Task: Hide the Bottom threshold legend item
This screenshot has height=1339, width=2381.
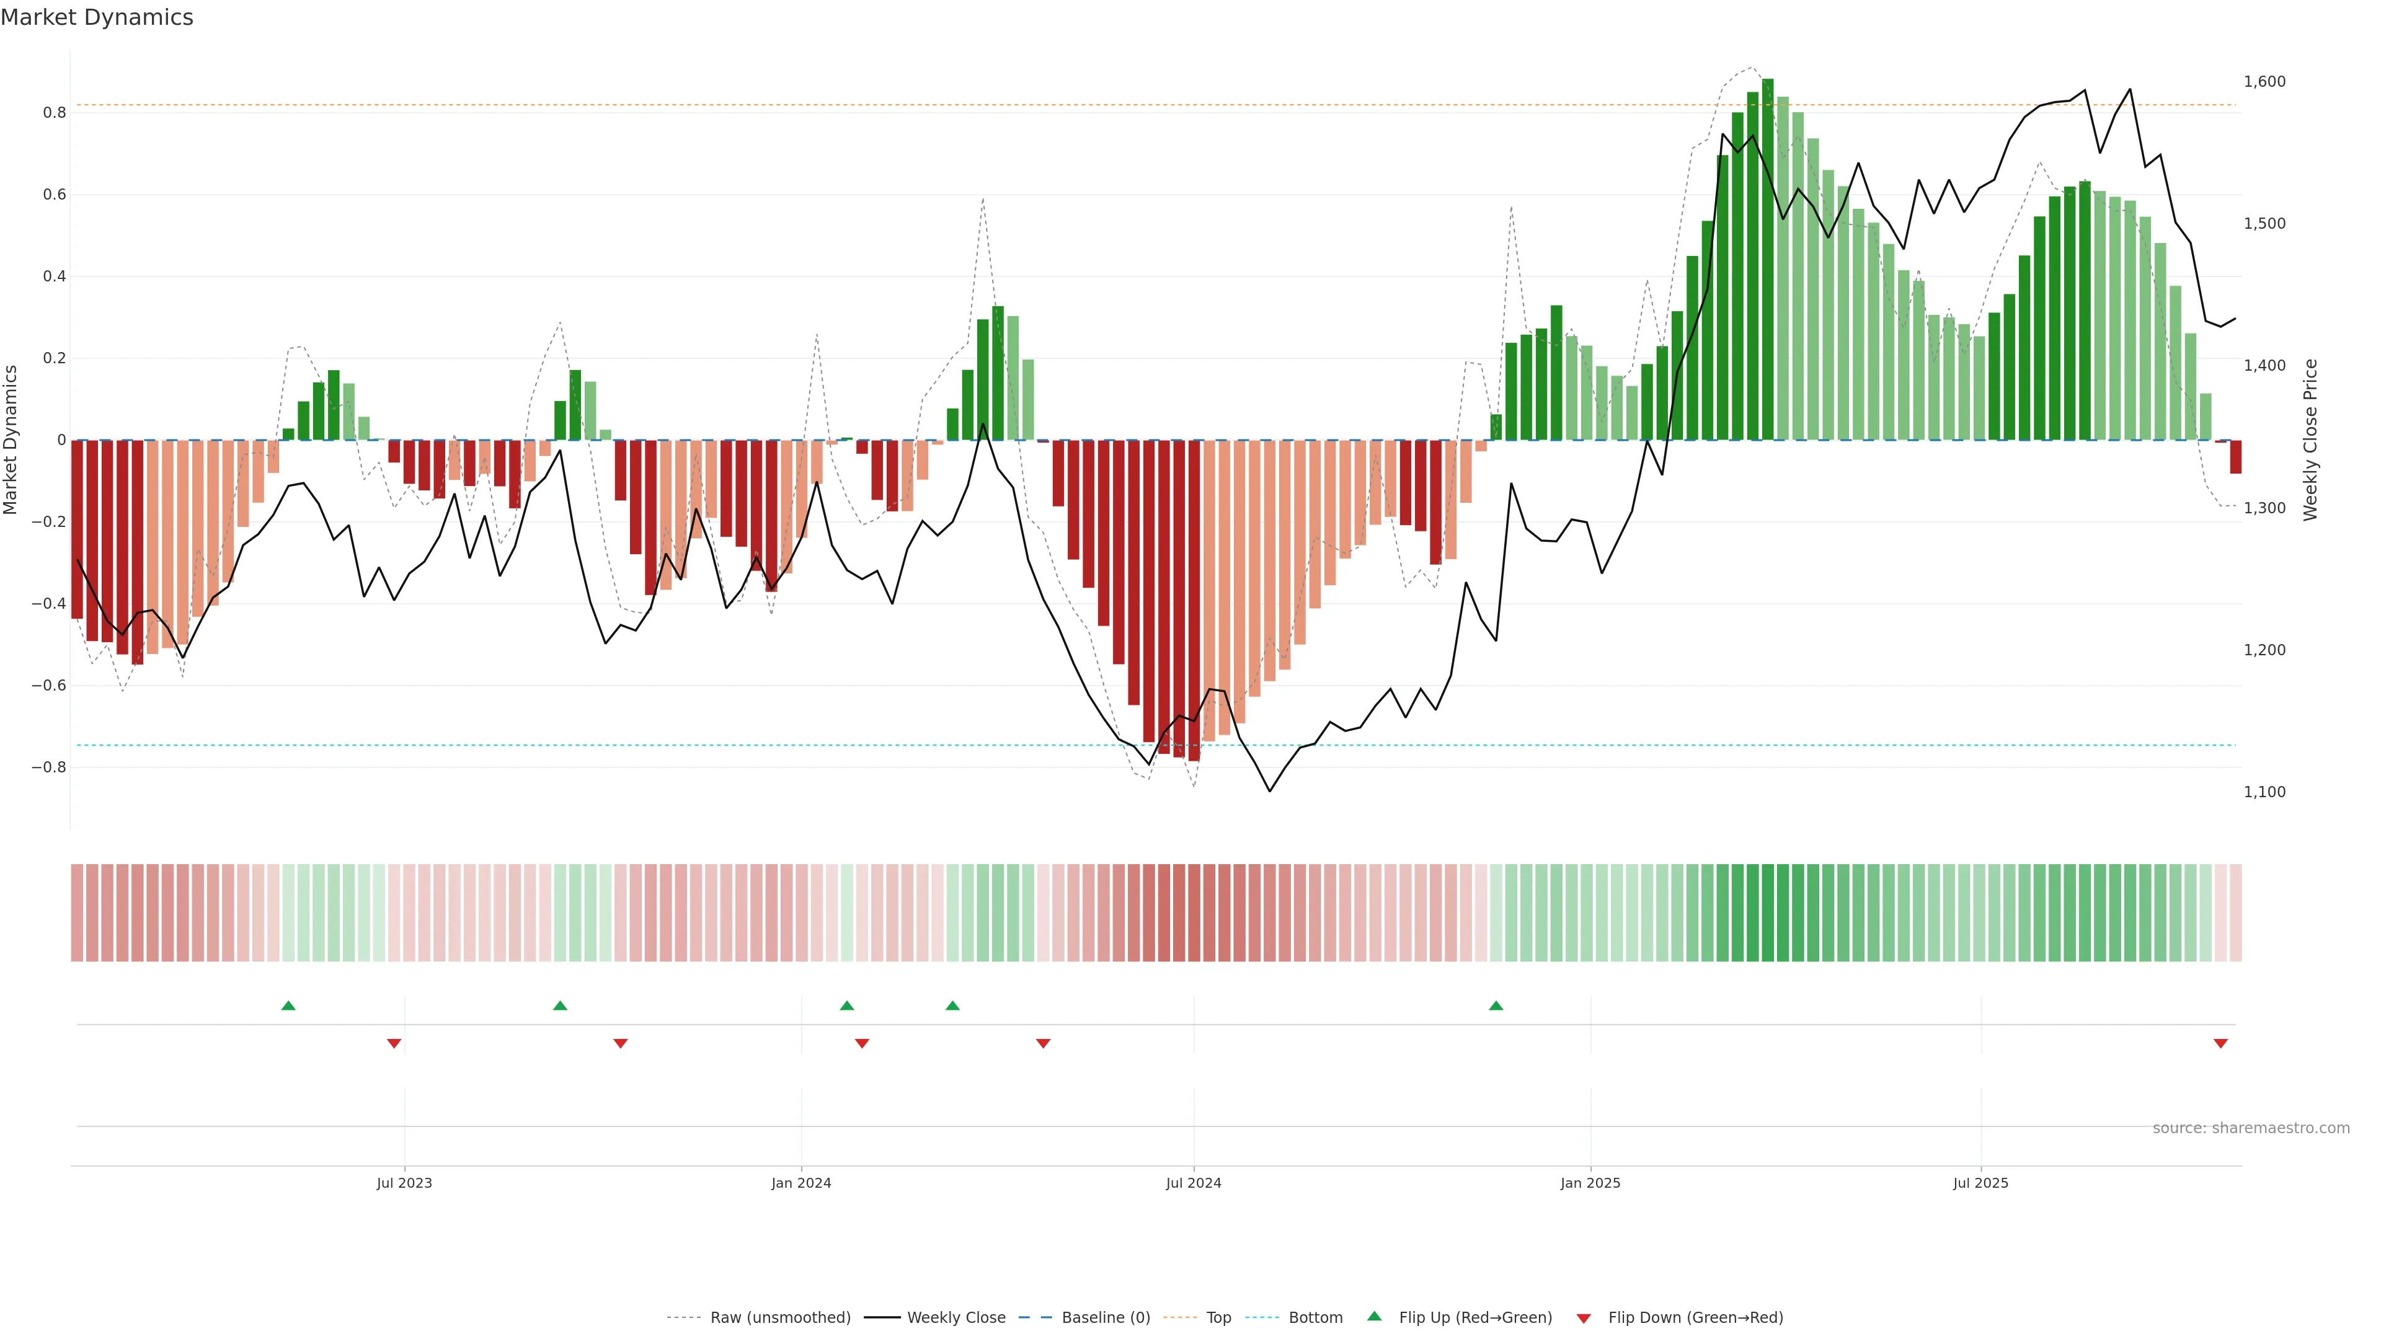Action: 1315,1317
